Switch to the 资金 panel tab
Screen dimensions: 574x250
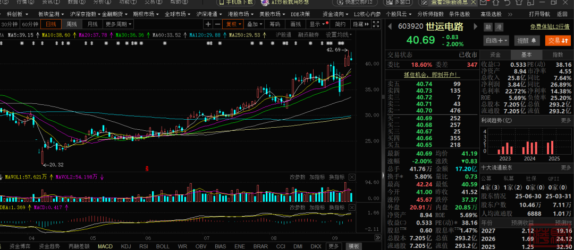[x=495, y=55]
